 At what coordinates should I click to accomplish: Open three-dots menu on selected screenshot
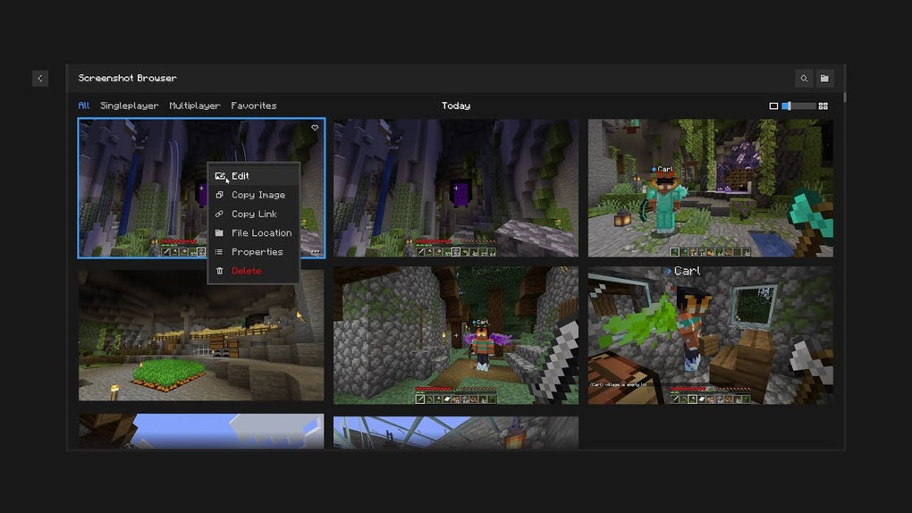pyautogui.click(x=315, y=252)
